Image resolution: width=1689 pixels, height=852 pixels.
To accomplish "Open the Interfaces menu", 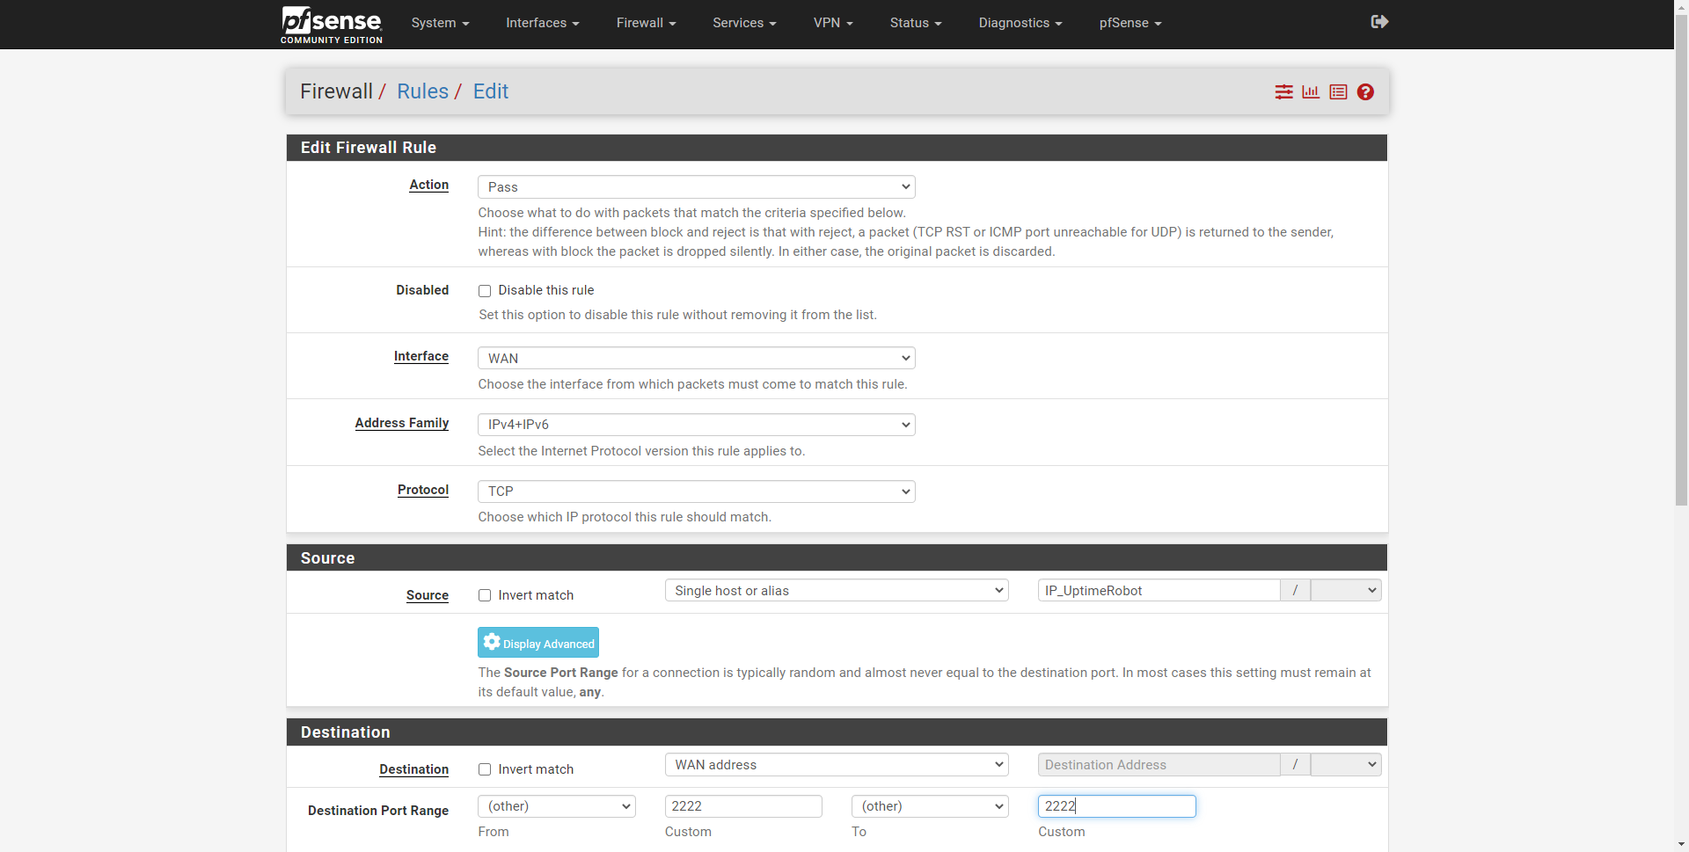I will coord(542,23).
